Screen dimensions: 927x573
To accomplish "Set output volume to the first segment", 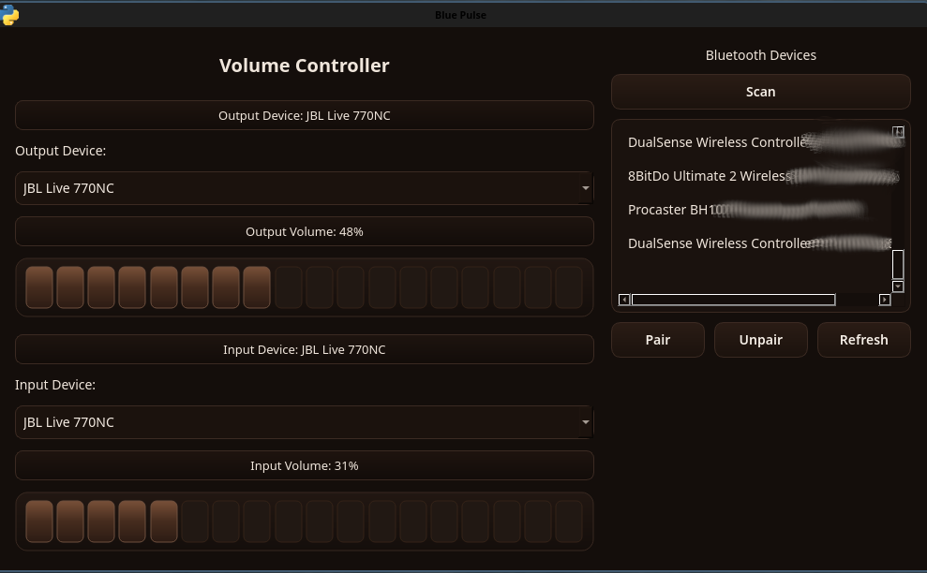I will point(39,287).
